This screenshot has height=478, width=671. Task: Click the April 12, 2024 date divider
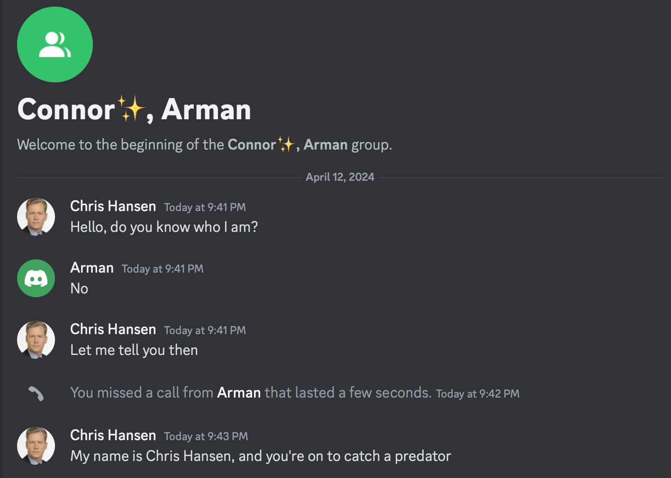(x=340, y=177)
